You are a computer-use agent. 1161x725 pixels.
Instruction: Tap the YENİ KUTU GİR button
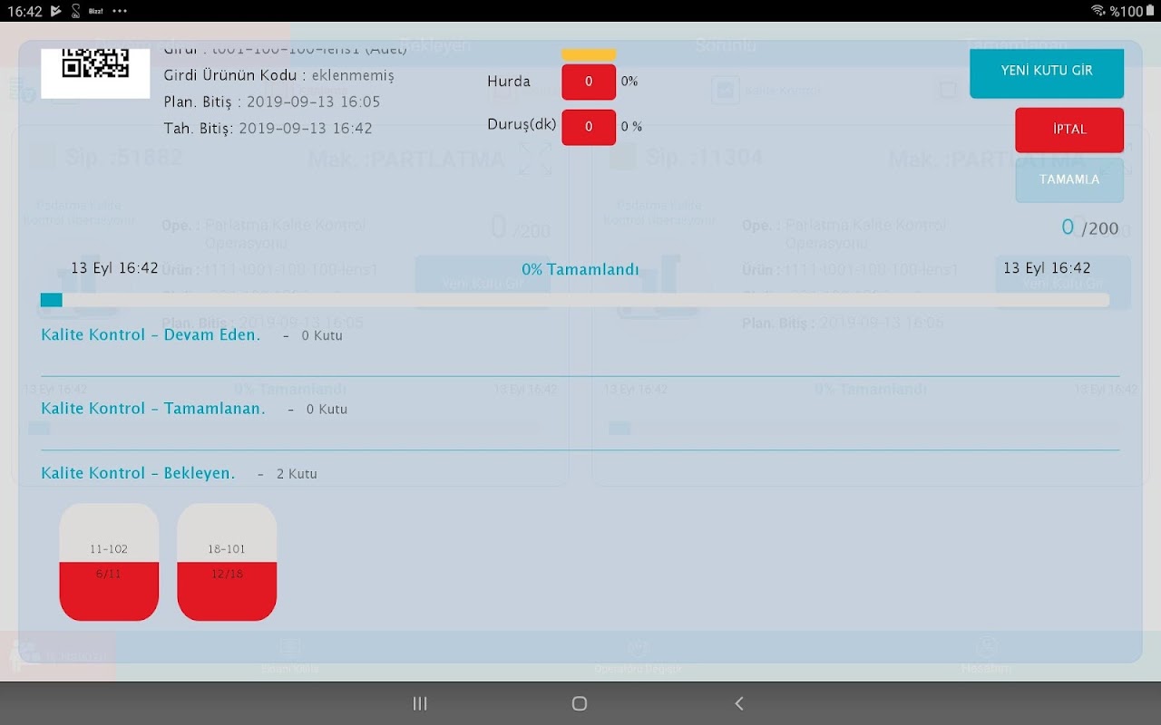(x=1047, y=72)
